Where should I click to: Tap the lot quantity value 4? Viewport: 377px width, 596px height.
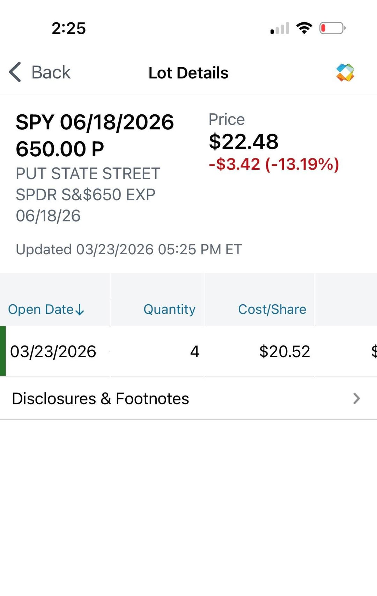194,352
